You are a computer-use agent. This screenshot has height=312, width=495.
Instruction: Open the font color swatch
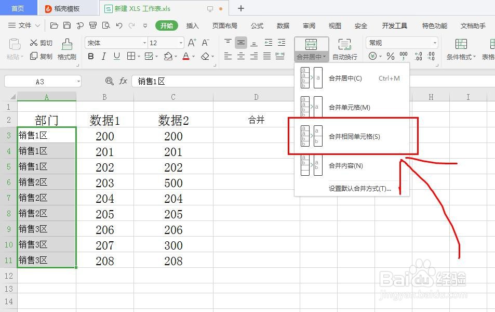click(186, 56)
